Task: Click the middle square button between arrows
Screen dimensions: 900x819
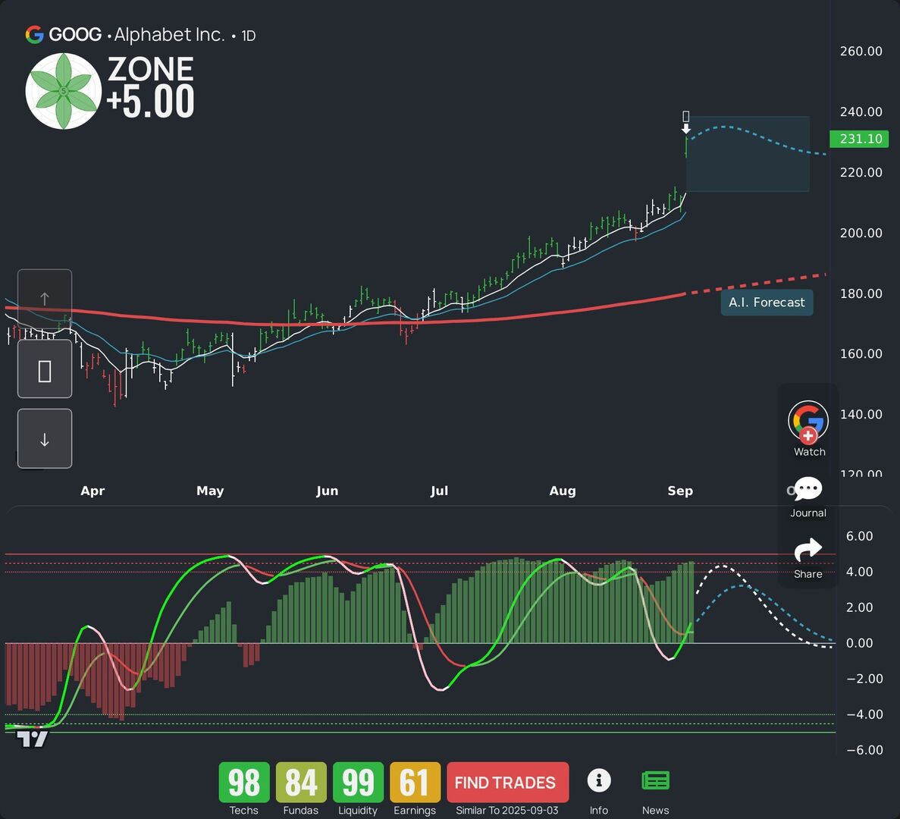Action: [45, 369]
